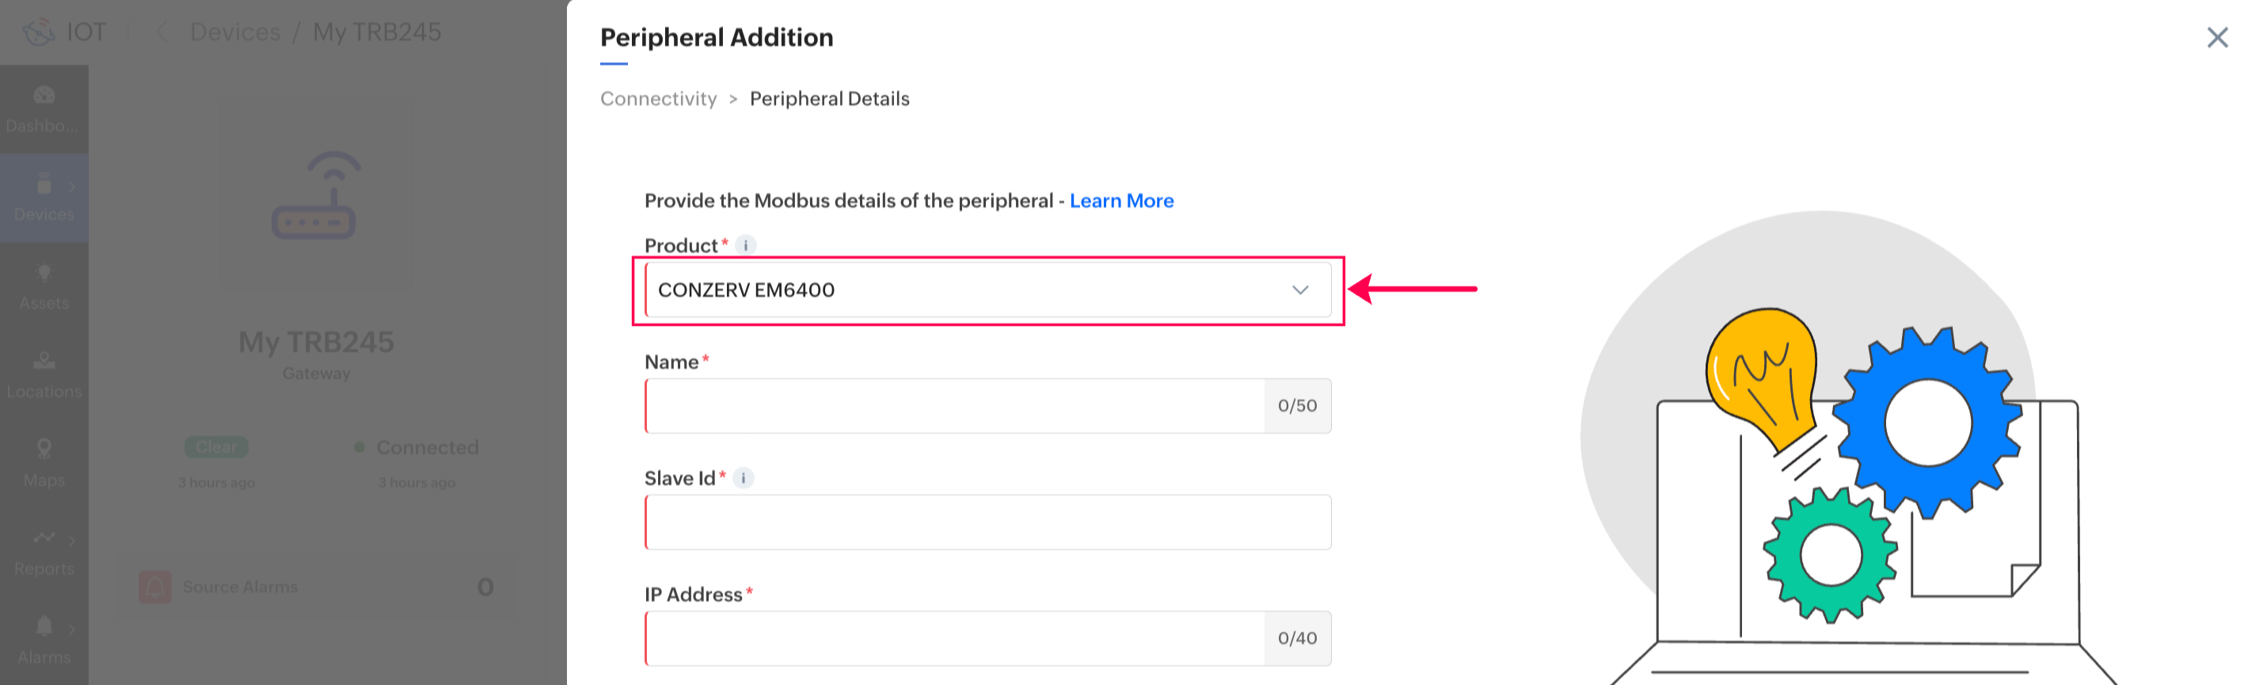The image size is (2267, 685).
Task: Select the Peripheral Details breadcrumb step
Action: (829, 99)
